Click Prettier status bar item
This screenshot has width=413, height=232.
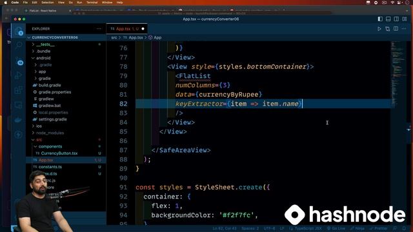[x=379, y=228]
